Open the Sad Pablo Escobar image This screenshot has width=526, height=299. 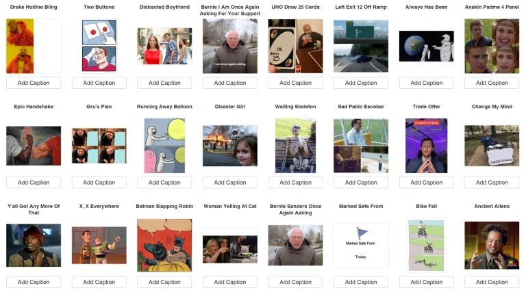coord(361,146)
